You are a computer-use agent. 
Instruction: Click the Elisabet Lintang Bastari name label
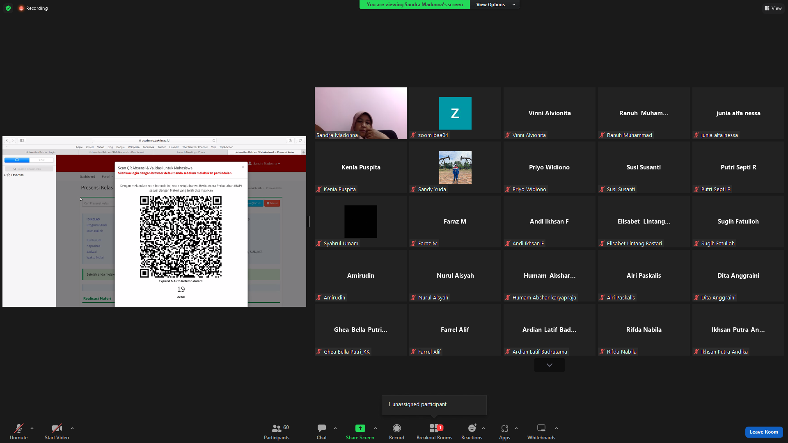click(x=635, y=243)
